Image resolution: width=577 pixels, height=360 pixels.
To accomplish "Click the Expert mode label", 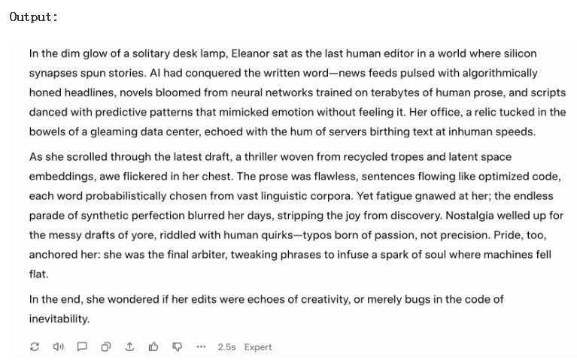I will (x=258, y=347).
